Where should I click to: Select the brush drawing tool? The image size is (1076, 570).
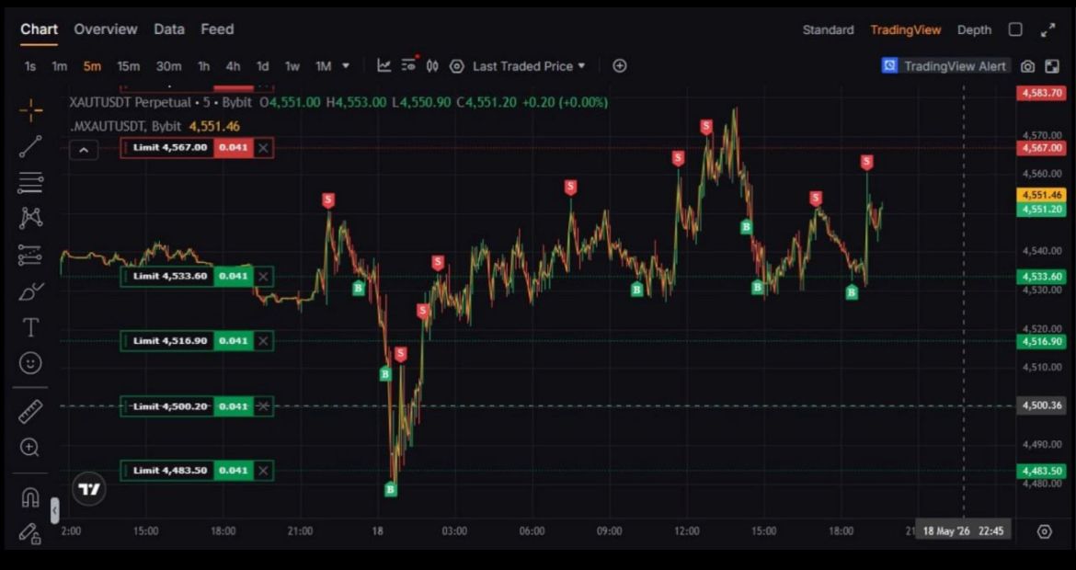pos(30,291)
